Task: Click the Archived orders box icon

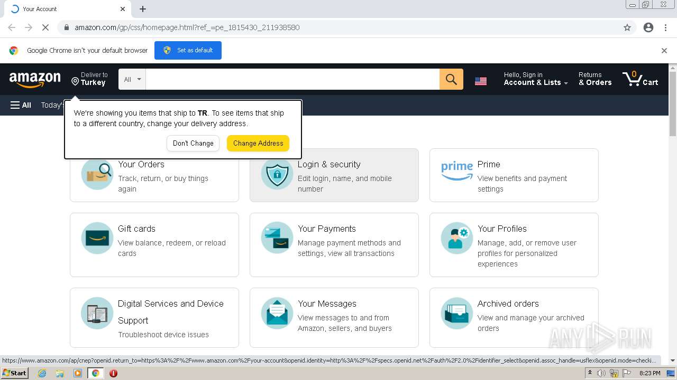Action: pyautogui.click(x=457, y=313)
